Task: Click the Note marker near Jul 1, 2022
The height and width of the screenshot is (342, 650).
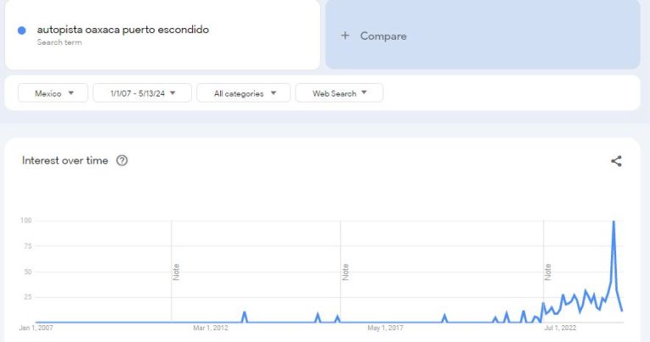Action: 548,272
